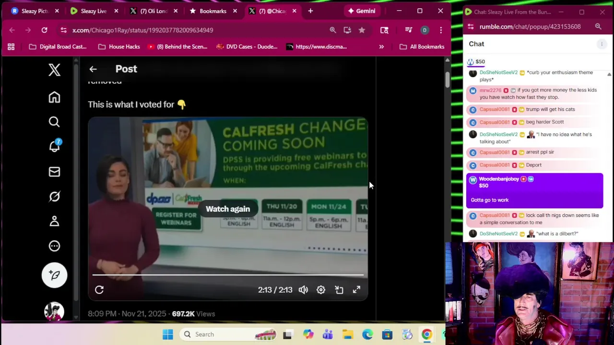Click the browser back arrow

12,30
